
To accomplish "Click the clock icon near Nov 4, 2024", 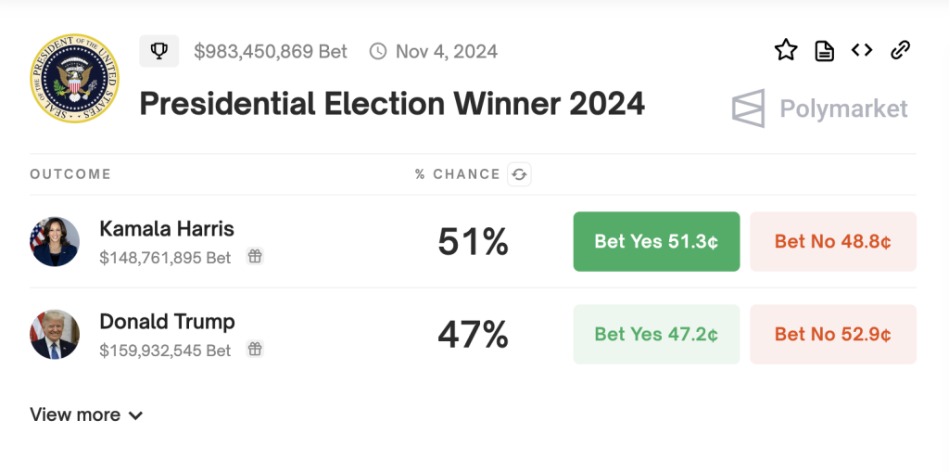I will click(x=378, y=51).
